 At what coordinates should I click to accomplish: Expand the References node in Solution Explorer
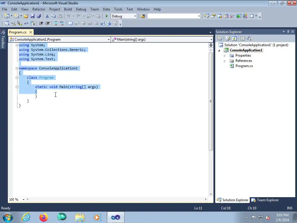(225, 61)
